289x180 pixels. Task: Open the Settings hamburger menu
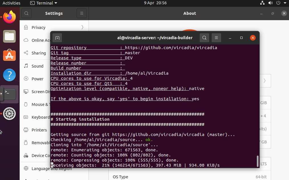[82, 13]
